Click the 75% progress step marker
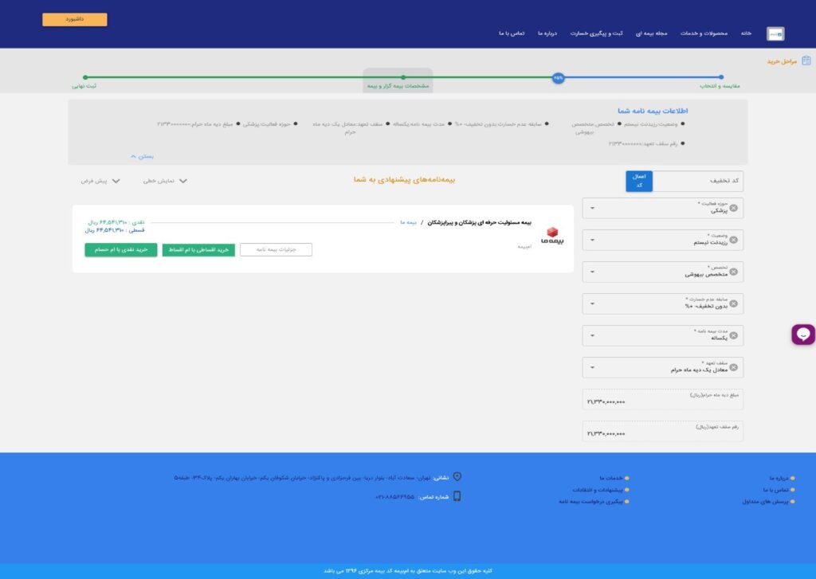Image resolution: width=816 pixels, height=579 pixels. (x=558, y=77)
